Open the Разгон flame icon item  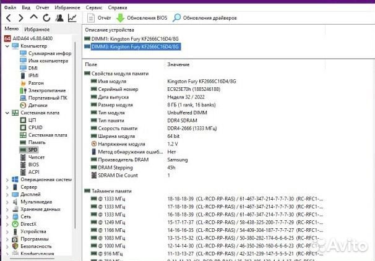pyautogui.click(x=32, y=83)
